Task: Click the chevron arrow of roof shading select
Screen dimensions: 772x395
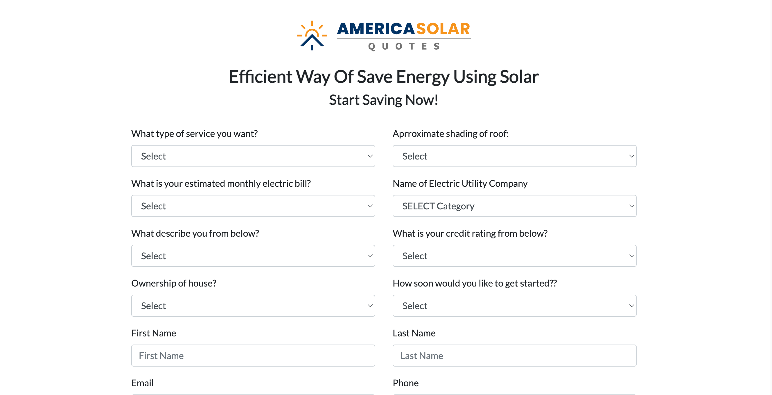Action: click(631, 156)
